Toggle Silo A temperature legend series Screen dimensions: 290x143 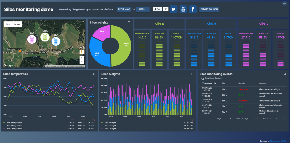[14, 123]
